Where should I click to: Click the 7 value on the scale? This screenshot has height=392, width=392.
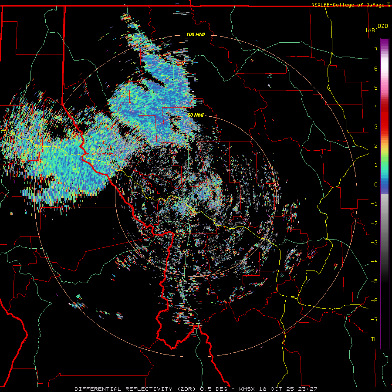point(376,49)
